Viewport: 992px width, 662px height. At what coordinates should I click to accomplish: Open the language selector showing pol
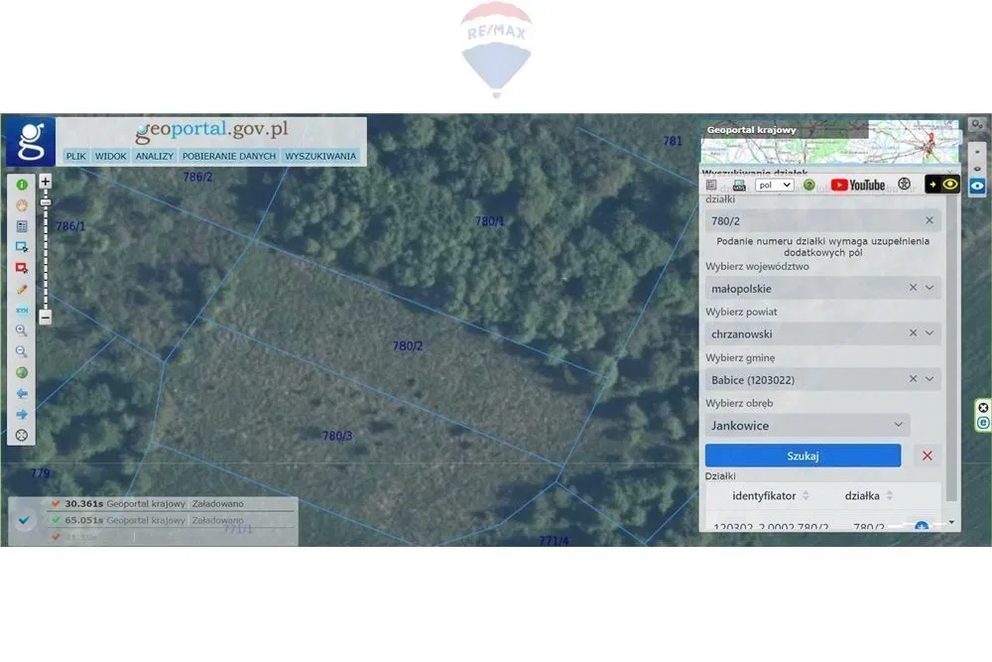pyautogui.click(x=774, y=185)
